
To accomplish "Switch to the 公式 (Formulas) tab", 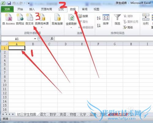I will pos(61,9).
